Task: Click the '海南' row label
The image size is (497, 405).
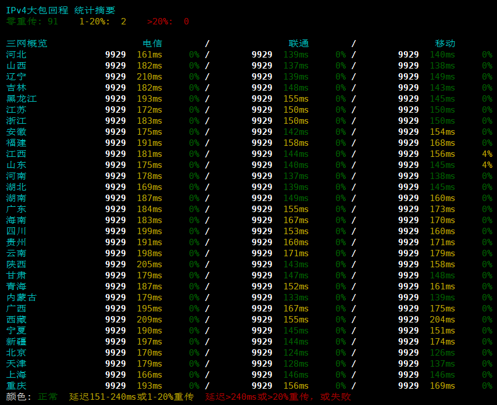Action: click(x=16, y=220)
